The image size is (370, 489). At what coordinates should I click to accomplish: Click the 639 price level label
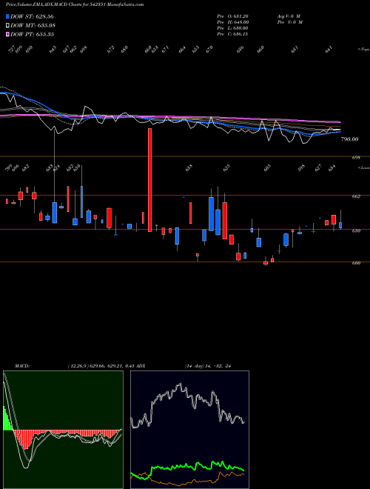pos(356,230)
